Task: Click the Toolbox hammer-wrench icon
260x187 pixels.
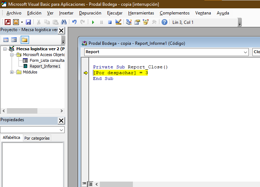Action: 154,22
